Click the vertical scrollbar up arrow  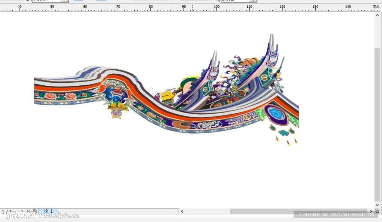(377, 15)
